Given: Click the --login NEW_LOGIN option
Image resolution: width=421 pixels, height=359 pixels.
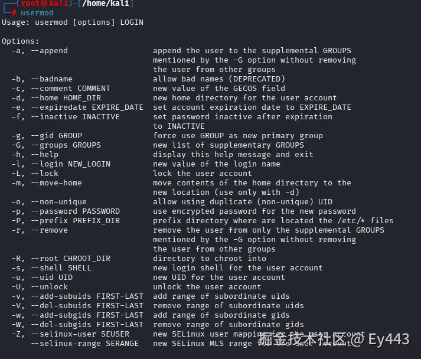Looking at the screenshot, I should click(x=70, y=164).
